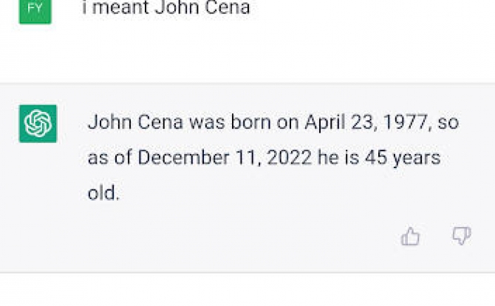
Task: Click the user message 'i meant John Cena'
Action: (x=166, y=7)
